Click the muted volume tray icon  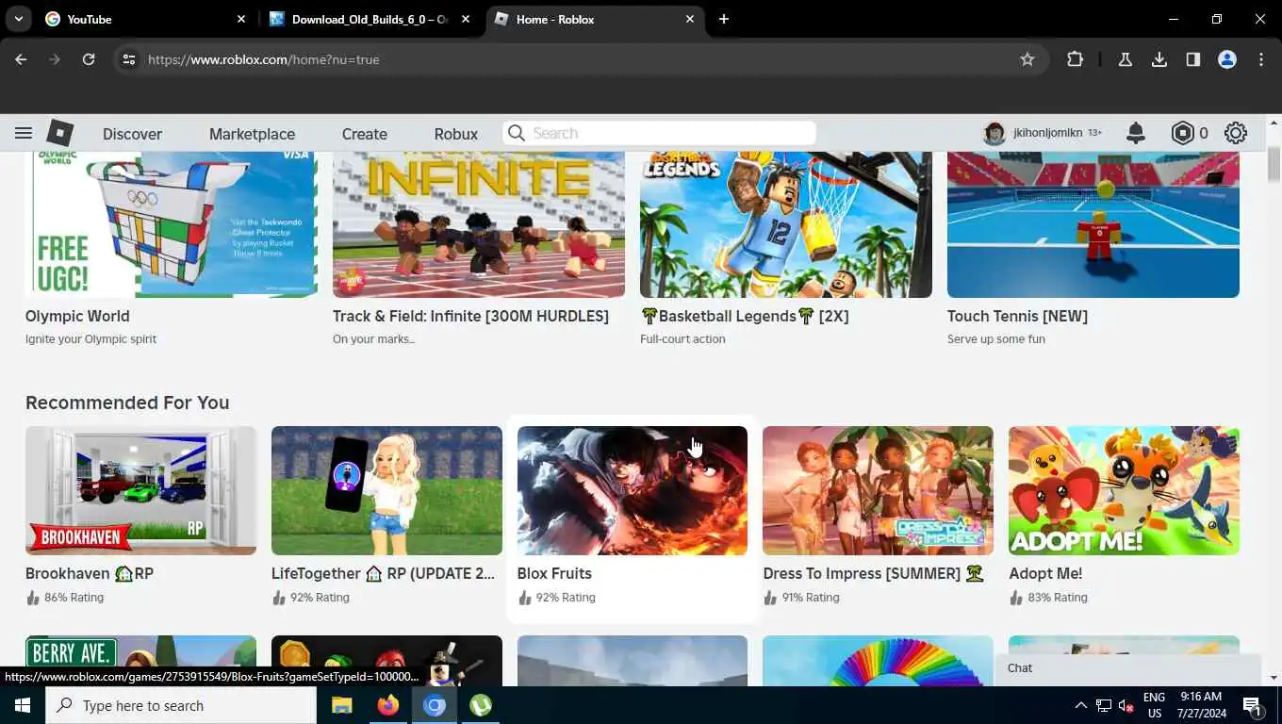1126,705
